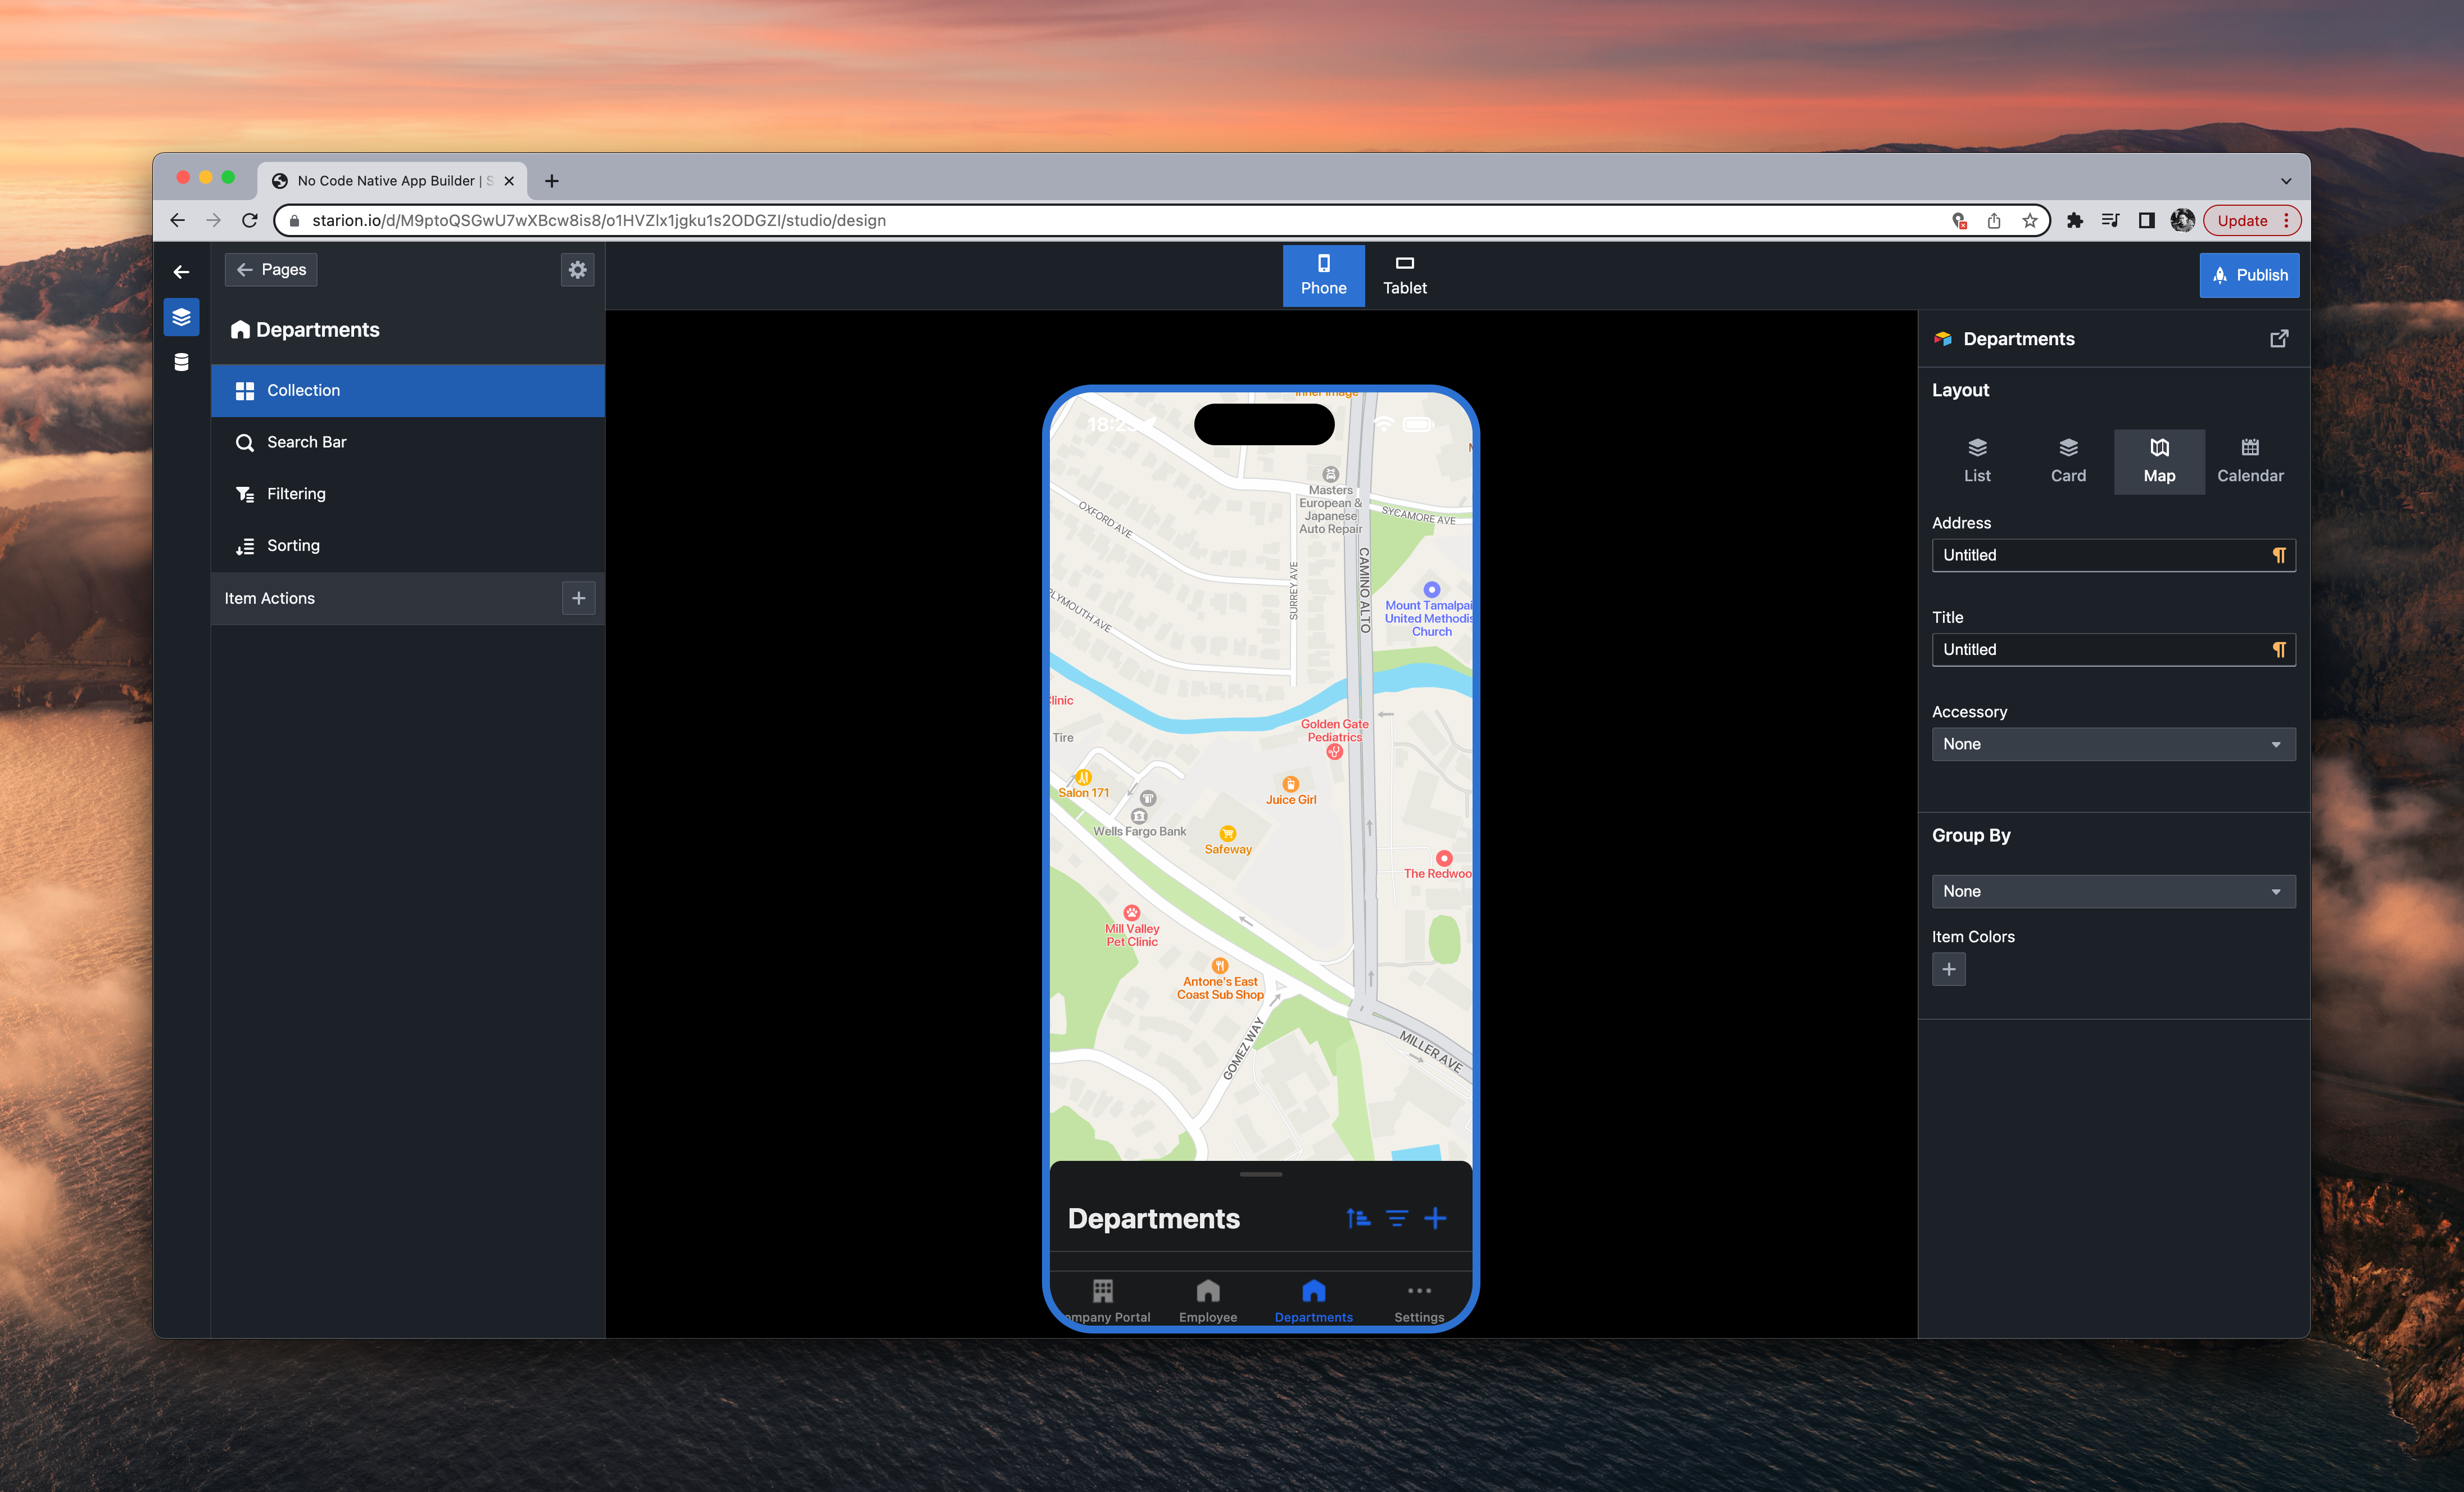
Task: Tap the sort icon in the phone preview
Action: point(1357,1218)
